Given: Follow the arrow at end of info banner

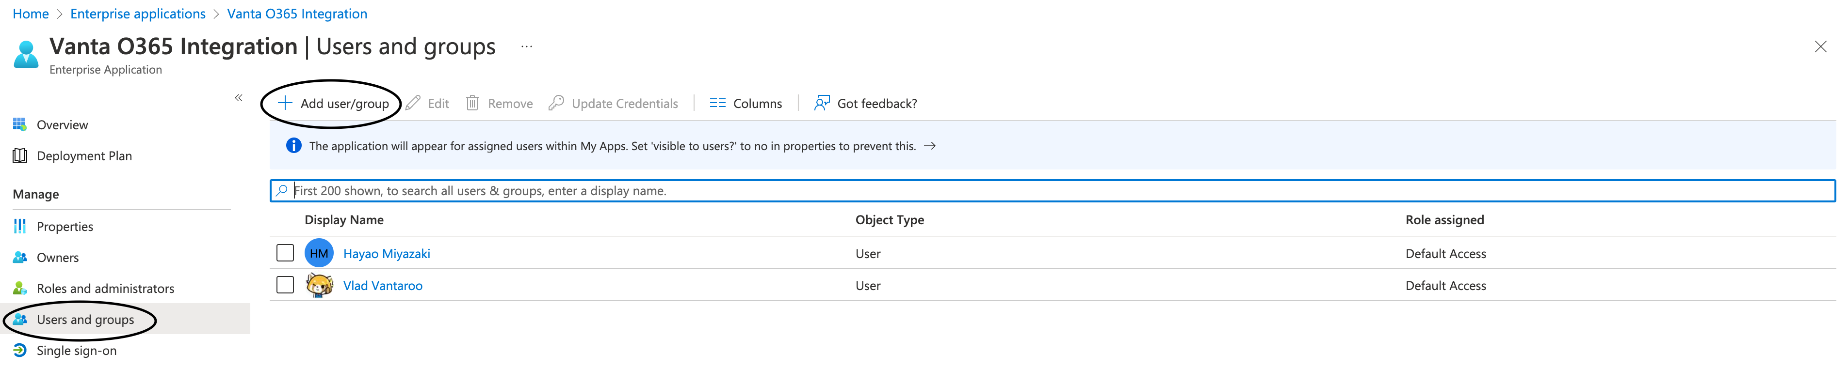Looking at the screenshot, I should [930, 146].
